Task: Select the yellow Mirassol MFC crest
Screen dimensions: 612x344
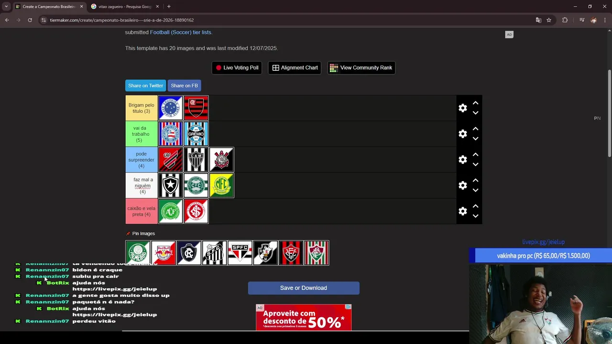Action: 222,185
